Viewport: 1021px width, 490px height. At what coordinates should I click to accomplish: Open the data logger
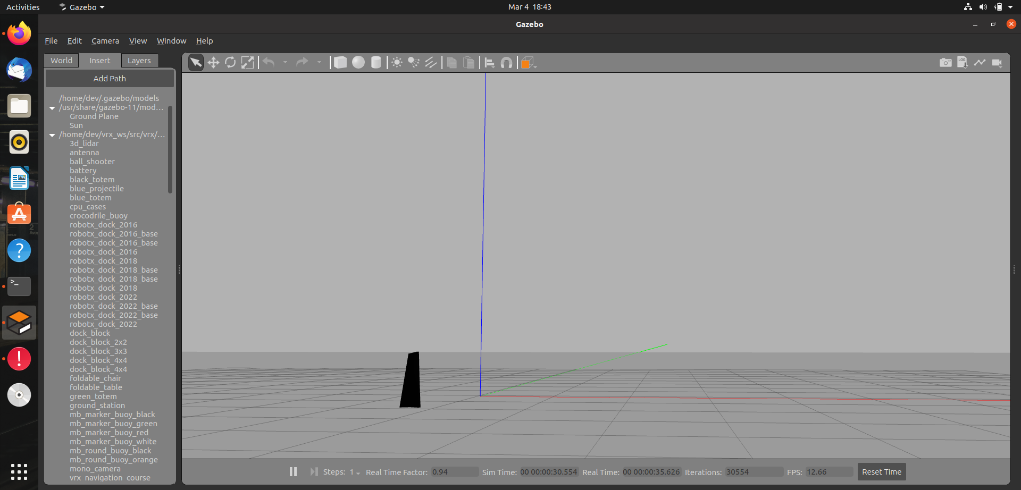[x=963, y=62]
